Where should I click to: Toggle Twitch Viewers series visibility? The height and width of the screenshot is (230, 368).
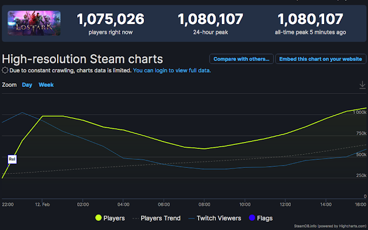click(219, 218)
